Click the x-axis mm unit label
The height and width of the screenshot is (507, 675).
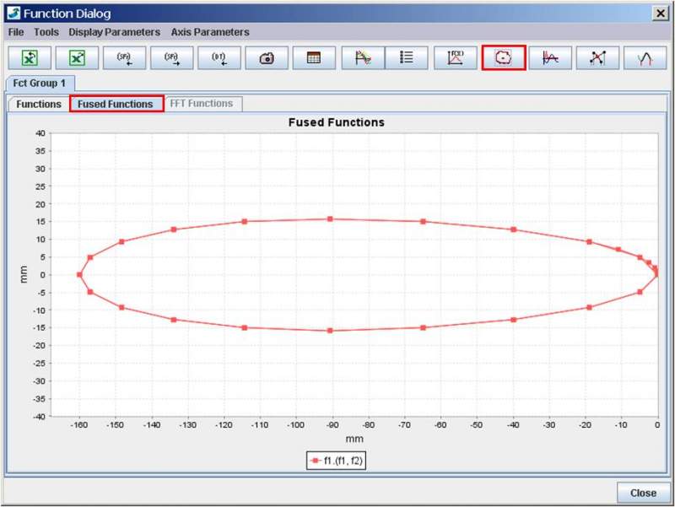[x=354, y=439]
